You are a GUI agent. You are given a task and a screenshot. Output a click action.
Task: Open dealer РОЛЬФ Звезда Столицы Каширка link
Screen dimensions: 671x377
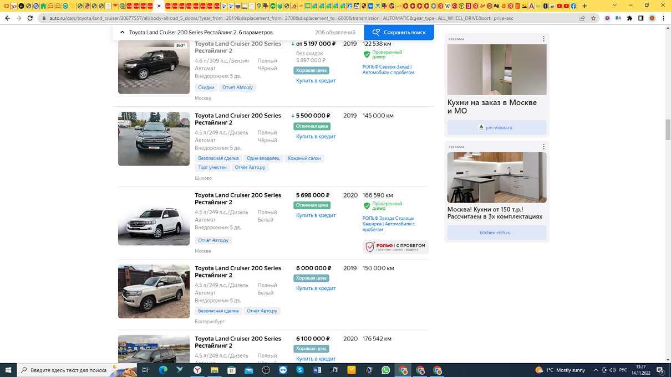coord(388,224)
